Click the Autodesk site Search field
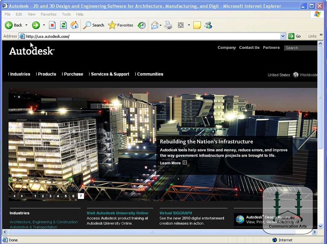The image size is (327, 244). [x=300, y=48]
